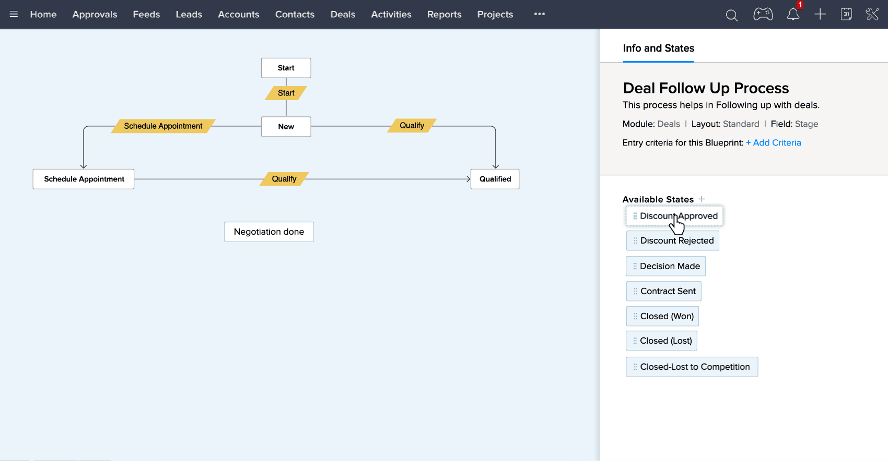This screenshot has height=461, width=888.
Task: Select the yellow Start transition
Action: click(x=286, y=93)
